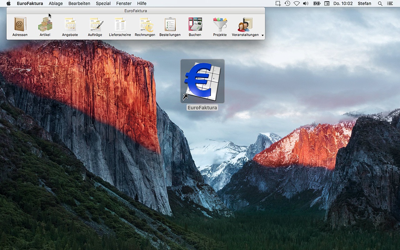This screenshot has width=400, height=250.
Task: Open Spotlight search in menu bar
Action: (x=380, y=3)
